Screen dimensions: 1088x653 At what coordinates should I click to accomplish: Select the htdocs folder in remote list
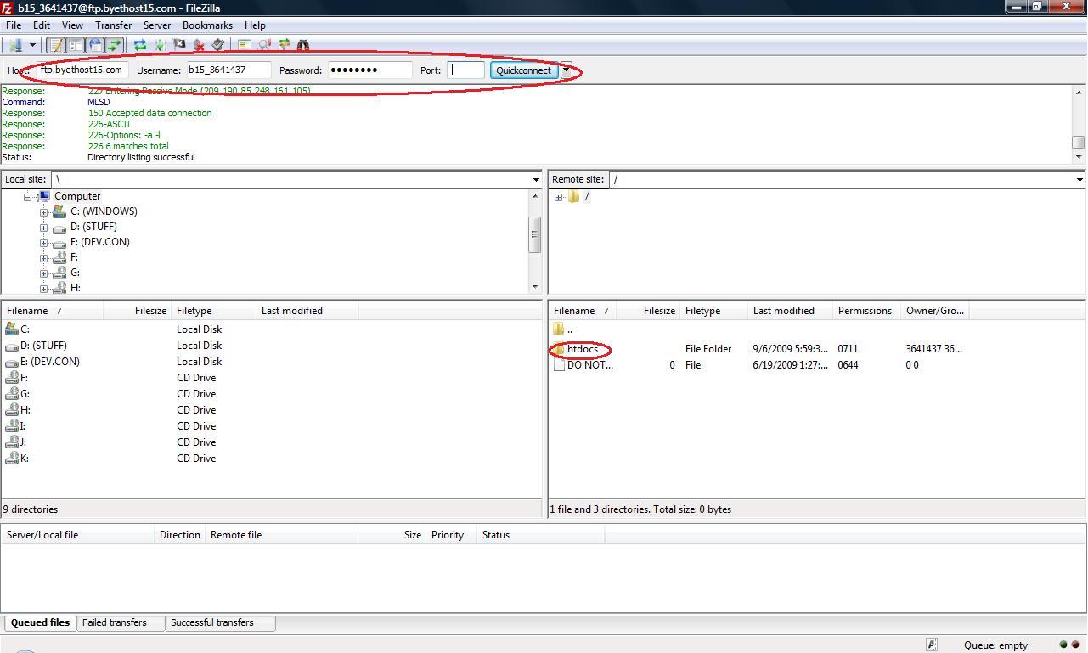(583, 349)
